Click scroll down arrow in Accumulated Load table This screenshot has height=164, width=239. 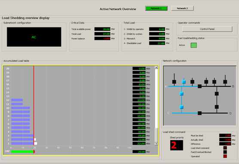(156, 144)
